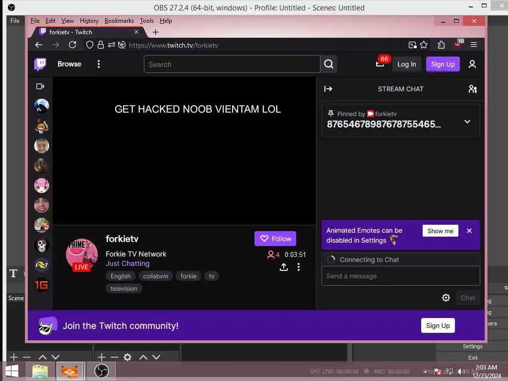
Task: Open stream options three-dot menu
Action: click(298, 266)
